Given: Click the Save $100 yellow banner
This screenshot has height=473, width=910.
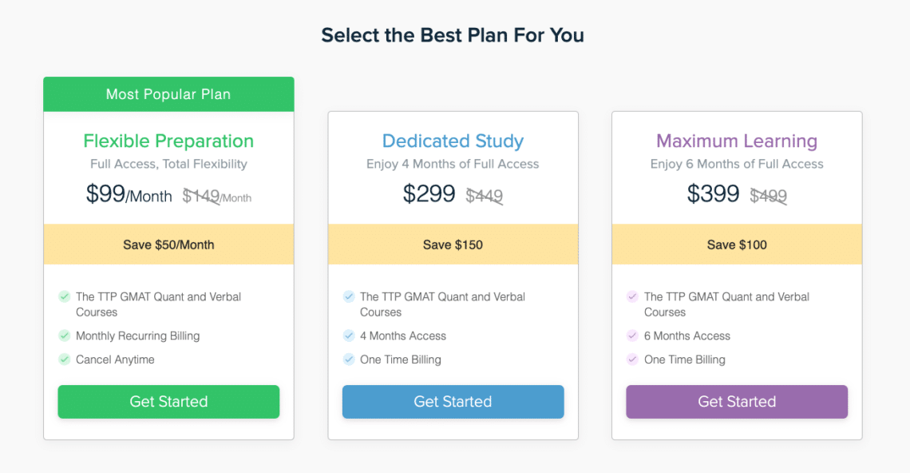Looking at the screenshot, I should pyautogui.click(x=737, y=244).
